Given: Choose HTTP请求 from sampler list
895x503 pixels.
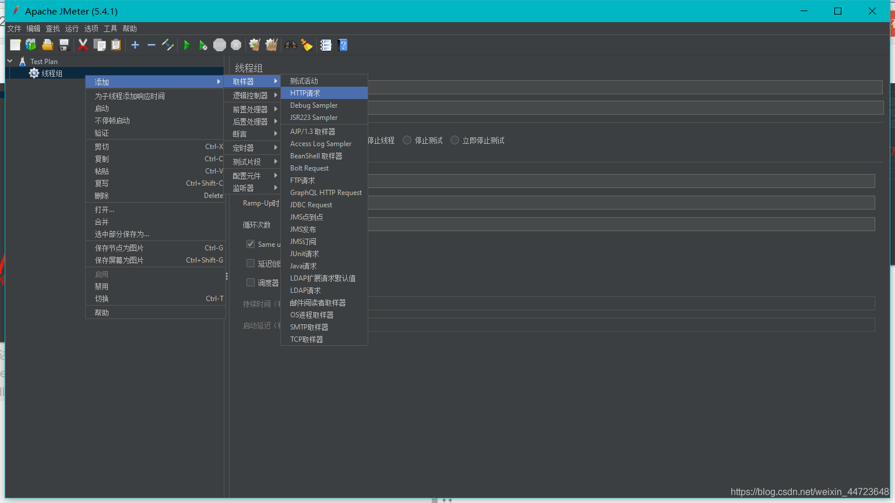Looking at the screenshot, I should click(x=324, y=93).
